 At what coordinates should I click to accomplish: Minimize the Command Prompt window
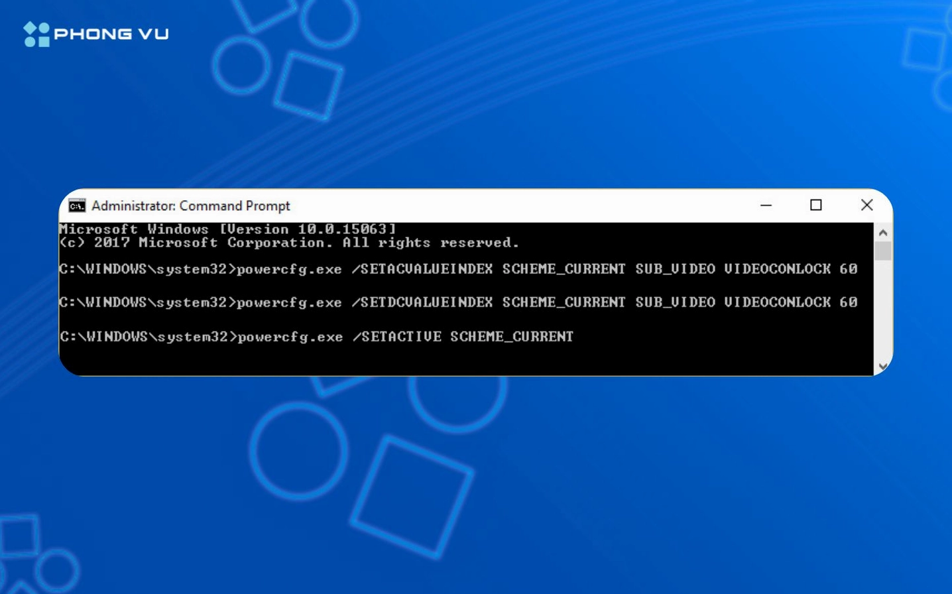[x=766, y=206]
